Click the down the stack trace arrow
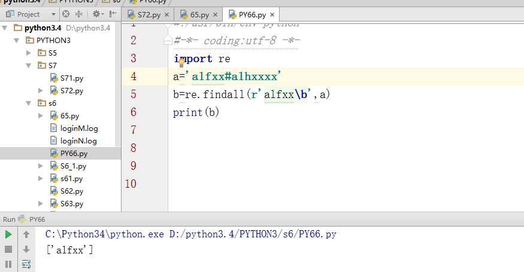Viewport: 524px width, 272px height. 26,249
